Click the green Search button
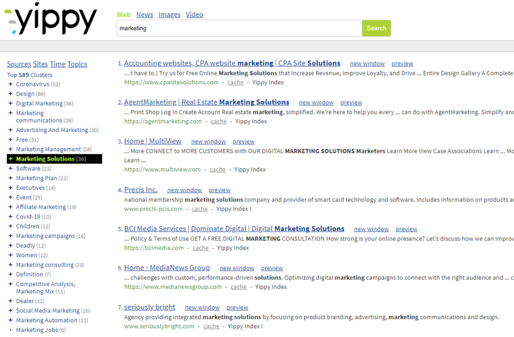The image size is (514, 337). pyautogui.click(x=376, y=28)
